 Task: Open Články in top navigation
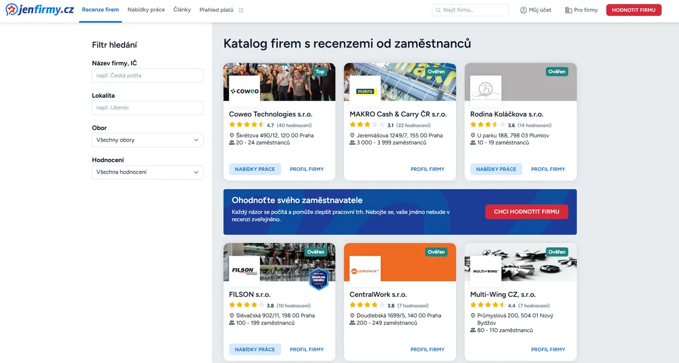(182, 10)
